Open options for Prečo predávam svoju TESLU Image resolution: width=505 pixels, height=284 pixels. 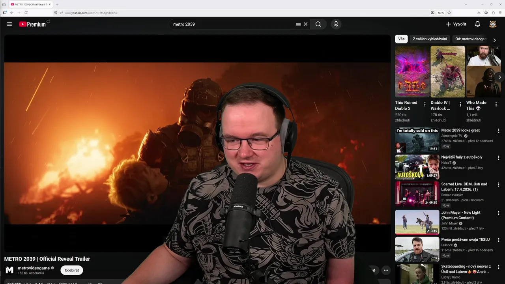[499, 240]
